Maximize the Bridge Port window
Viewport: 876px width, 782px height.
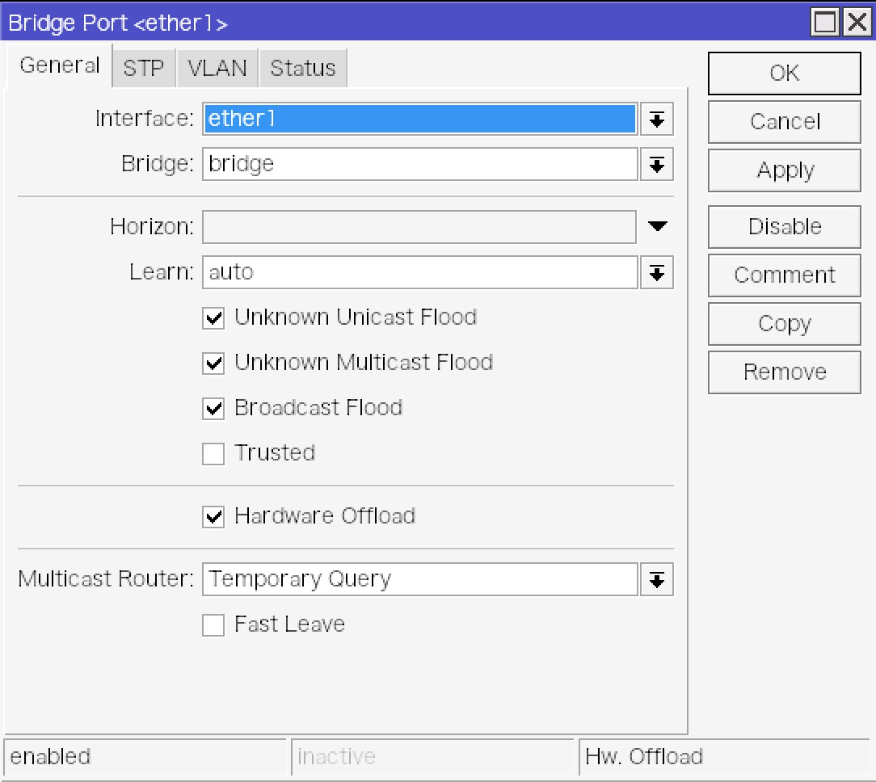click(x=826, y=23)
